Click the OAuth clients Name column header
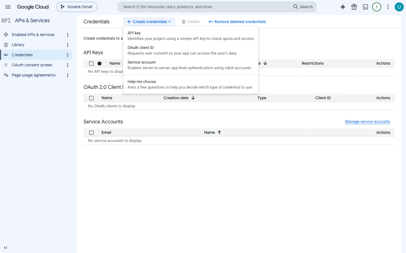406x253 pixels. [107, 98]
